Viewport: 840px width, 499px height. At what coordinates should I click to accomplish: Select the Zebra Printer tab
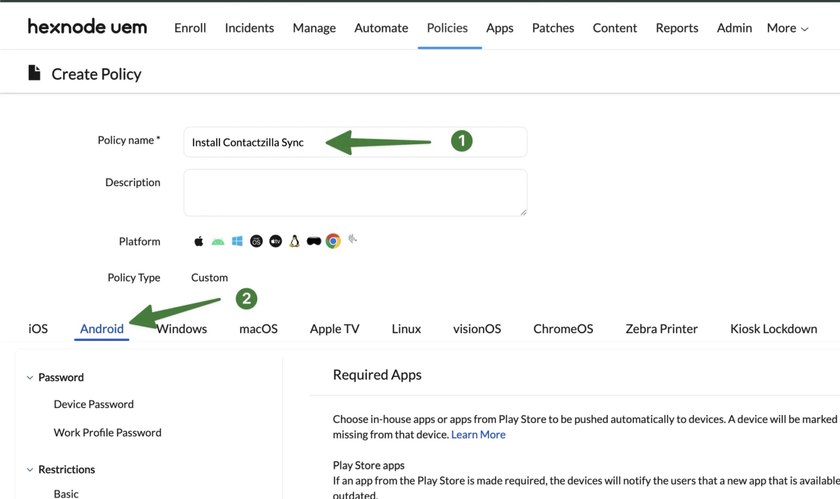661,329
